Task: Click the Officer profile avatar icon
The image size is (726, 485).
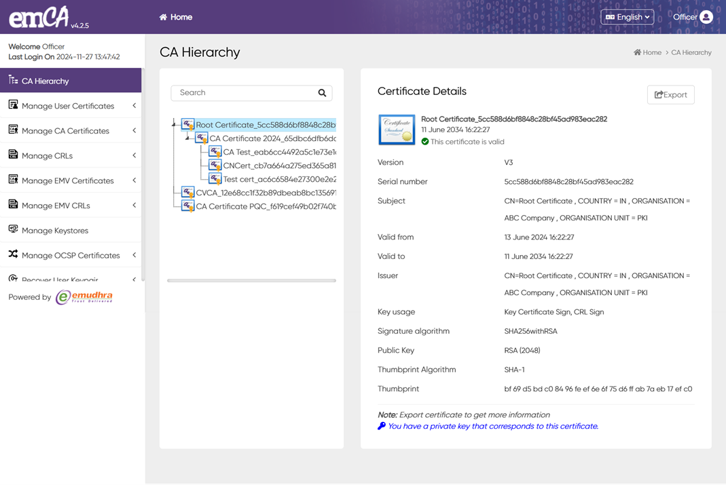Action: pyautogui.click(x=706, y=17)
